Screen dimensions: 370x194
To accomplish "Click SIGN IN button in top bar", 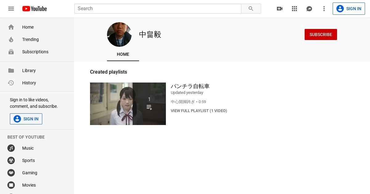I will 349,9.
